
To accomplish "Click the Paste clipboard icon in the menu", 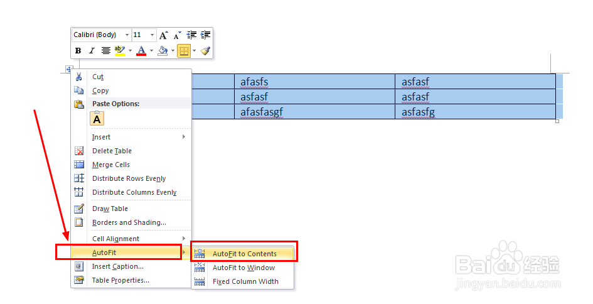I will tap(78, 104).
